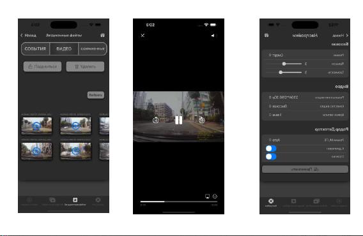This screenshot has width=363, height=236.
Task: Open more options circle icon in player
Action: (x=215, y=196)
